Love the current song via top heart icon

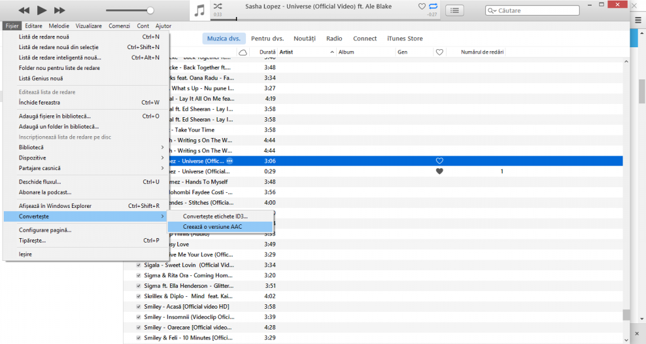pyautogui.click(x=422, y=6)
